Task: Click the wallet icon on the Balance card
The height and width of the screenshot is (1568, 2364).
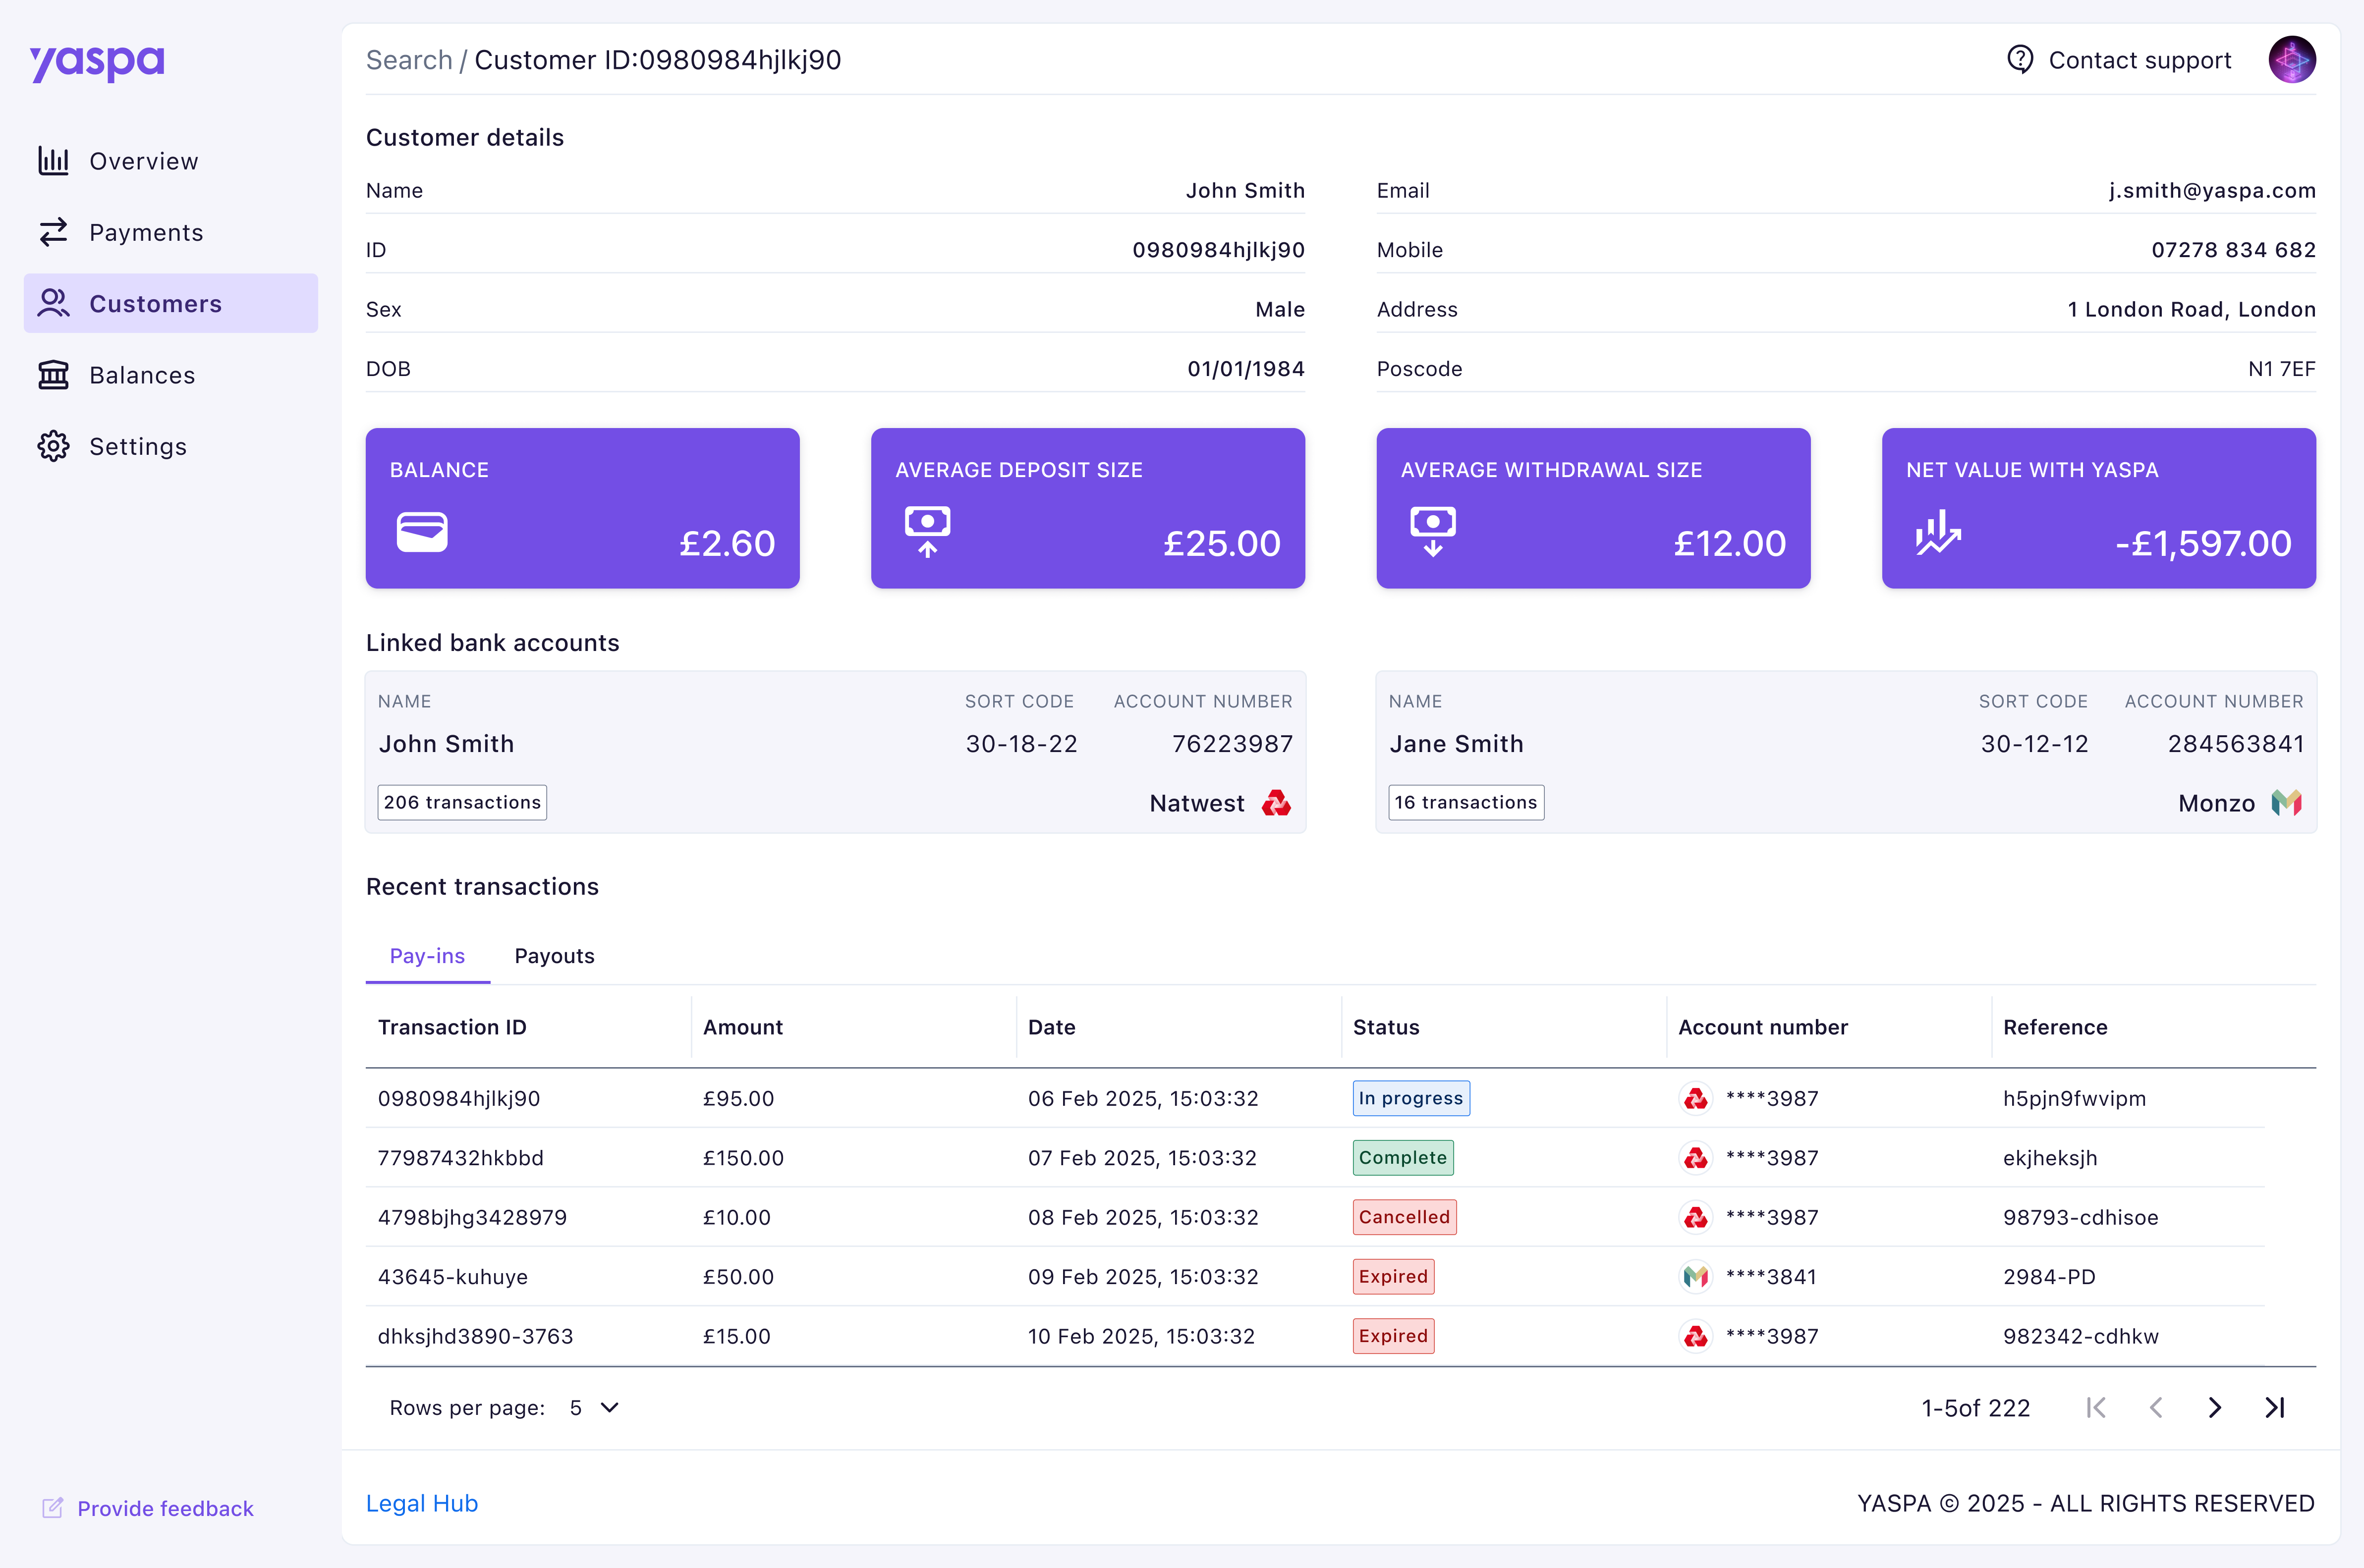Action: [x=421, y=532]
